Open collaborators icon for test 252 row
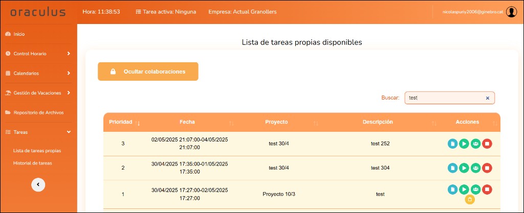Viewport: 524px width, 213px height. tap(475, 144)
